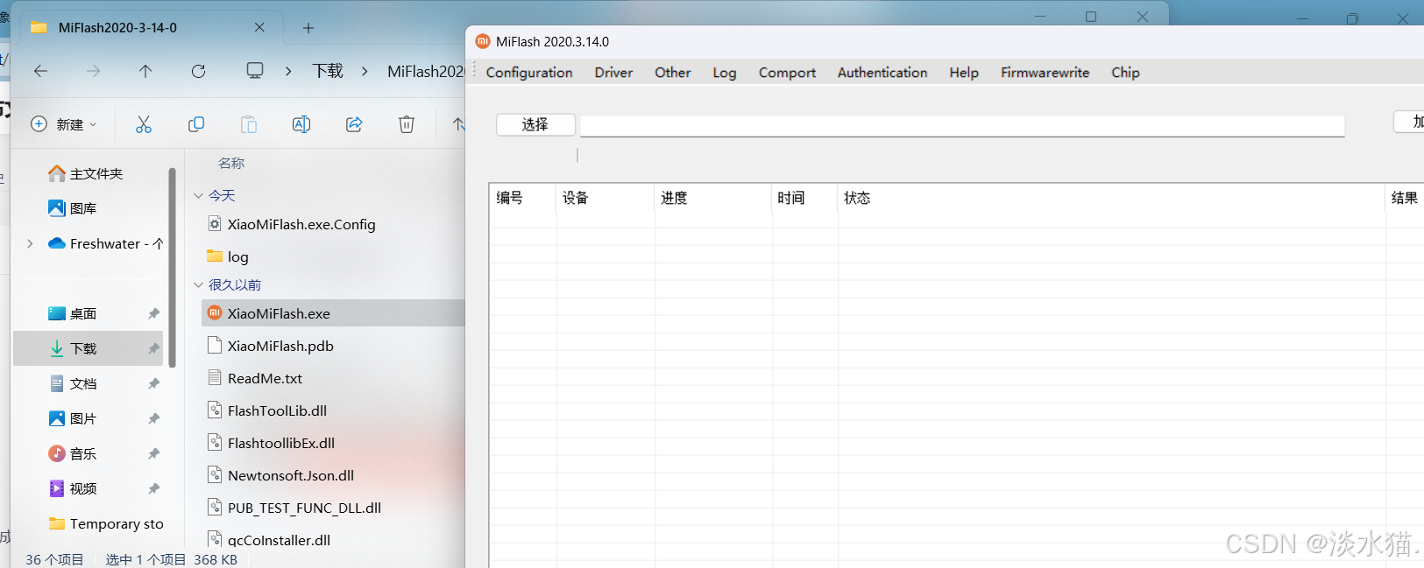Screen dimensions: 1424x568
Task: Click chevron after PC icon in breadcrumb
Action: click(288, 71)
